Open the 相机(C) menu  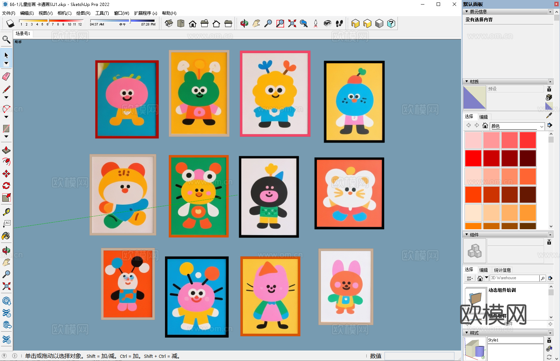pyautogui.click(x=64, y=13)
